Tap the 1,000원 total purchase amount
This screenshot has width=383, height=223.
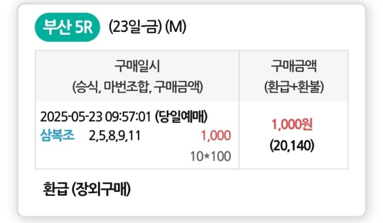click(292, 124)
